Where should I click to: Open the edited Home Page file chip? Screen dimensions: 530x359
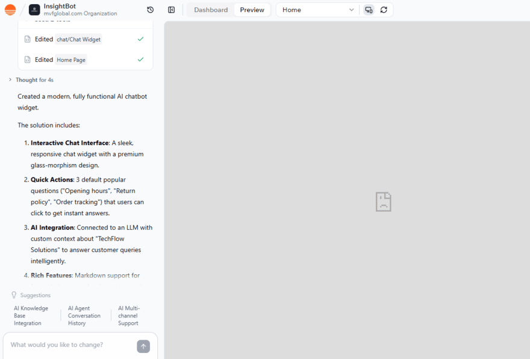pyautogui.click(x=71, y=60)
